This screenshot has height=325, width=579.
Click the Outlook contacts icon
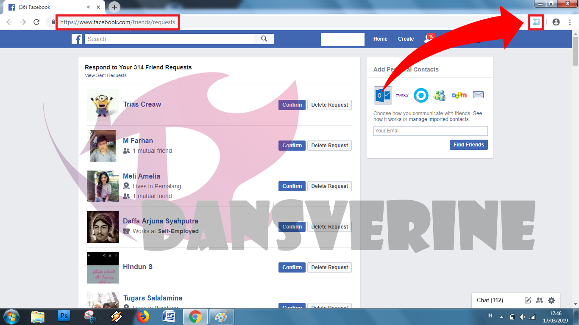pos(383,95)
